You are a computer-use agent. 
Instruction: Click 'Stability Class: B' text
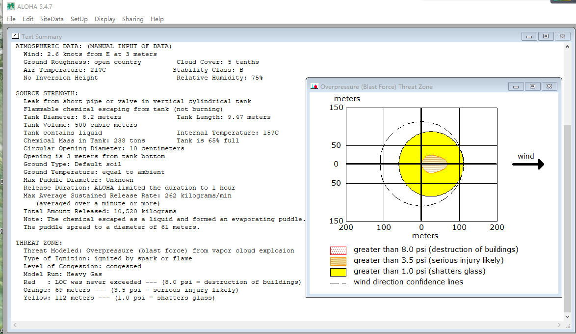click(208, 70)
